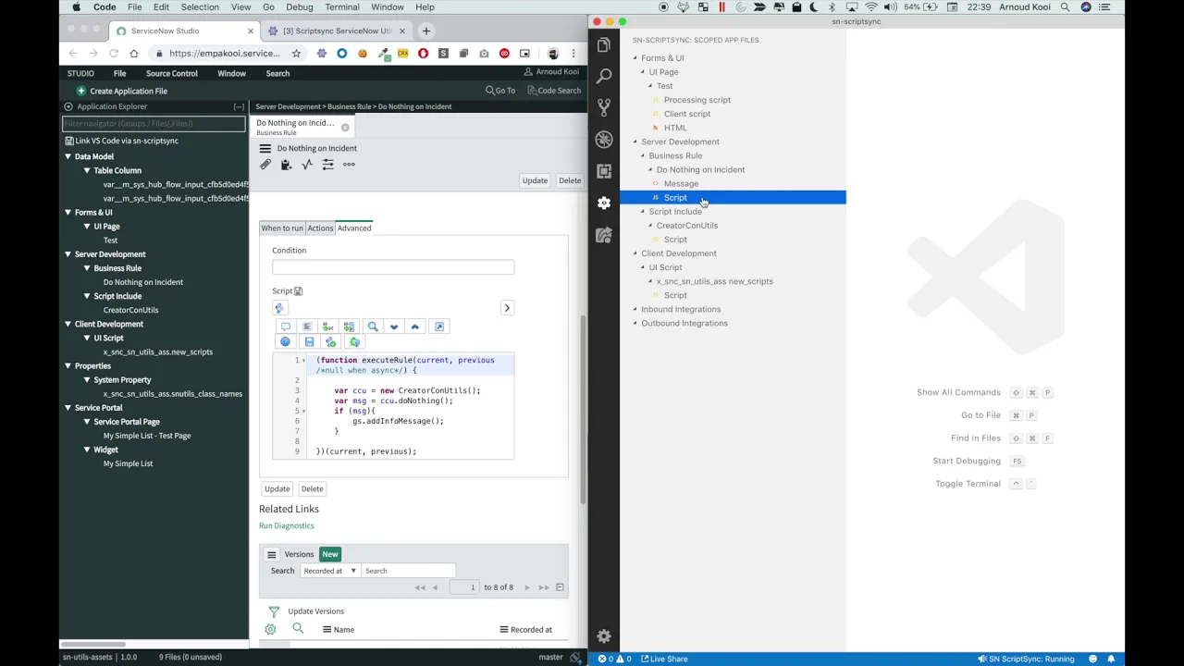This screenshot has height=666, width=1184.
Task: Open the Run Diagnostics related link
Action: pos(286,525)
